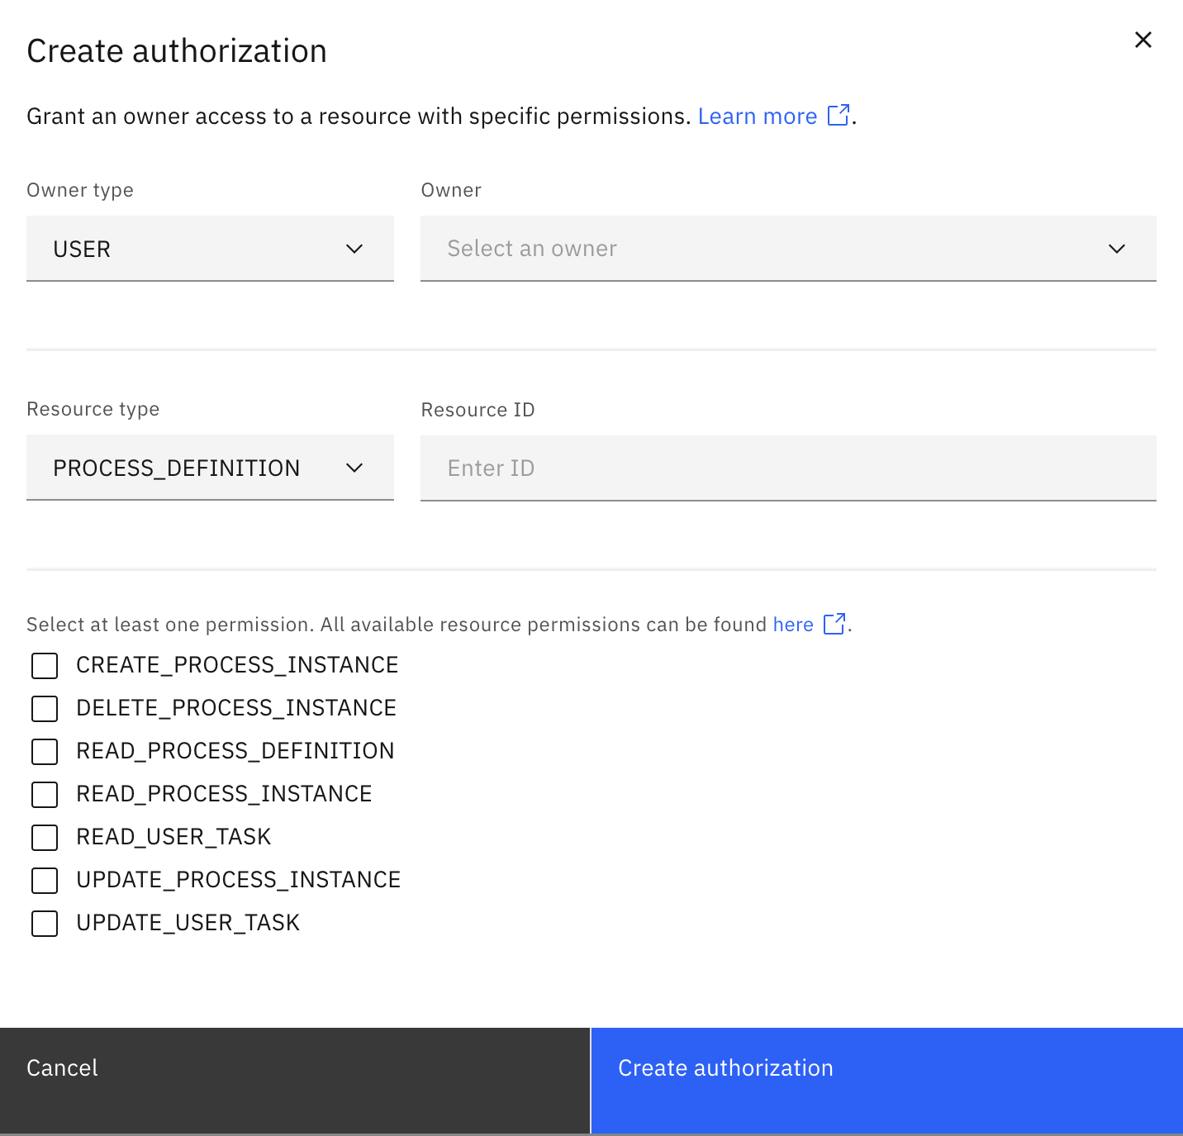Enable UPDATE_PROCESS_INSTANCE permission
The width and height of the screenshot is (1183, 1136).
pos(45,881)
